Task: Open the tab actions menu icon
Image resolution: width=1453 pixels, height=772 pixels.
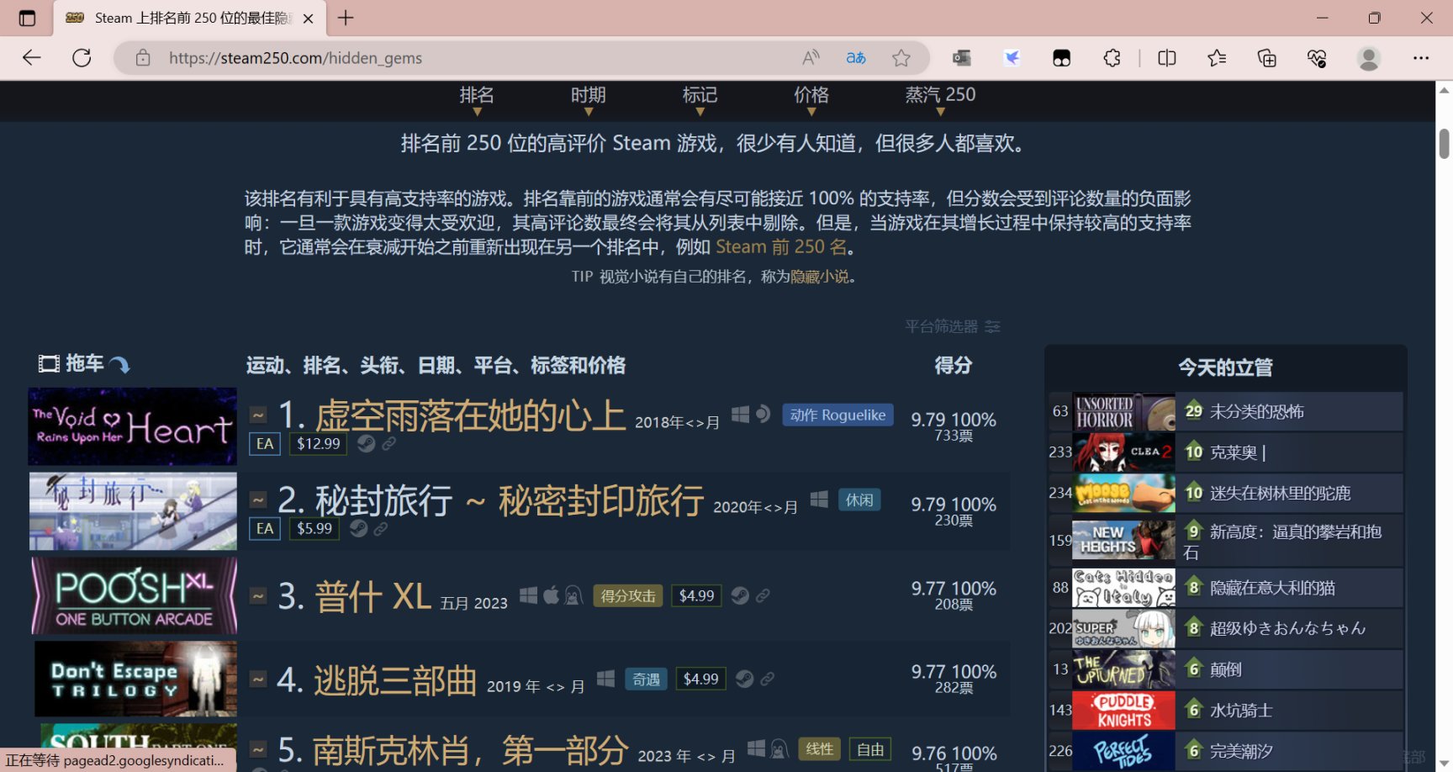Action: tap(27, 18)
